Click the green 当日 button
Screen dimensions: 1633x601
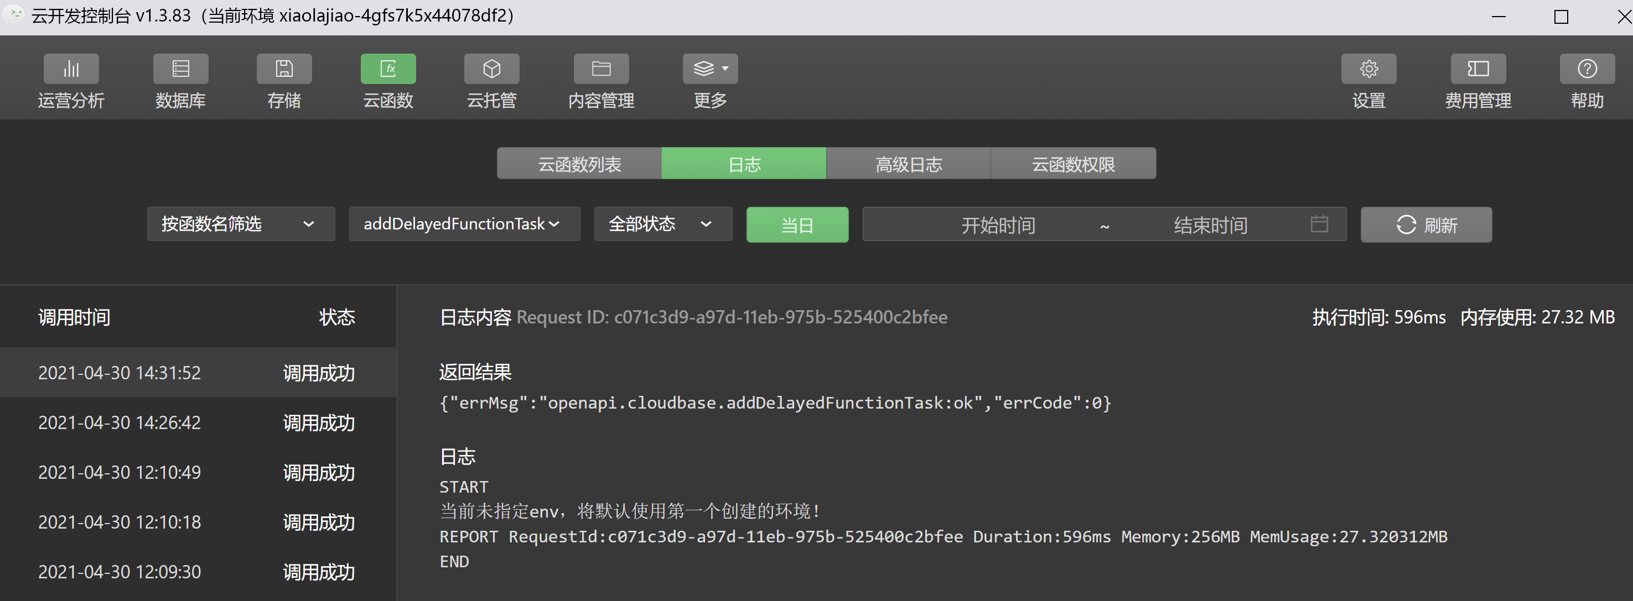click(797, 225)
